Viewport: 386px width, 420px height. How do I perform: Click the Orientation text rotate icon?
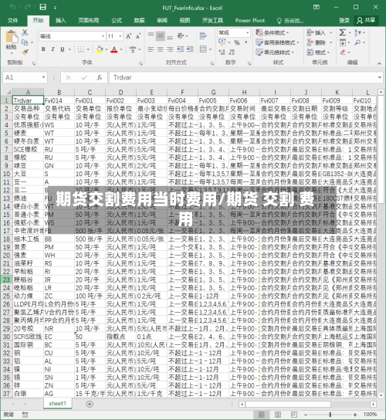click(x=181, y=36)
